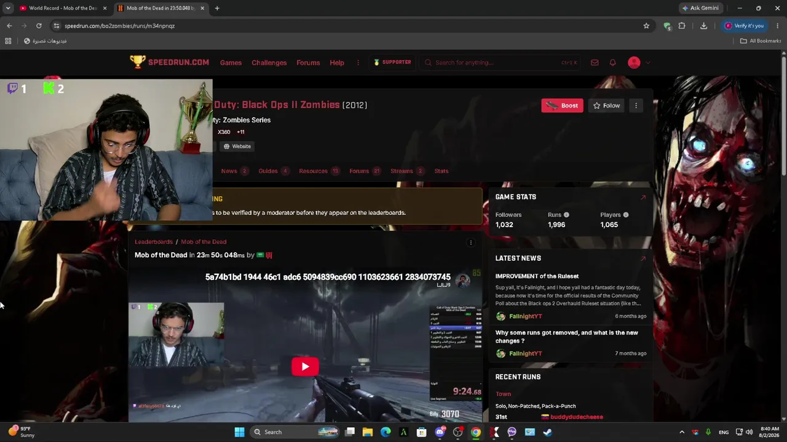Open the Forums item in site header
787x442 pixels.
[x=308, y=63]
